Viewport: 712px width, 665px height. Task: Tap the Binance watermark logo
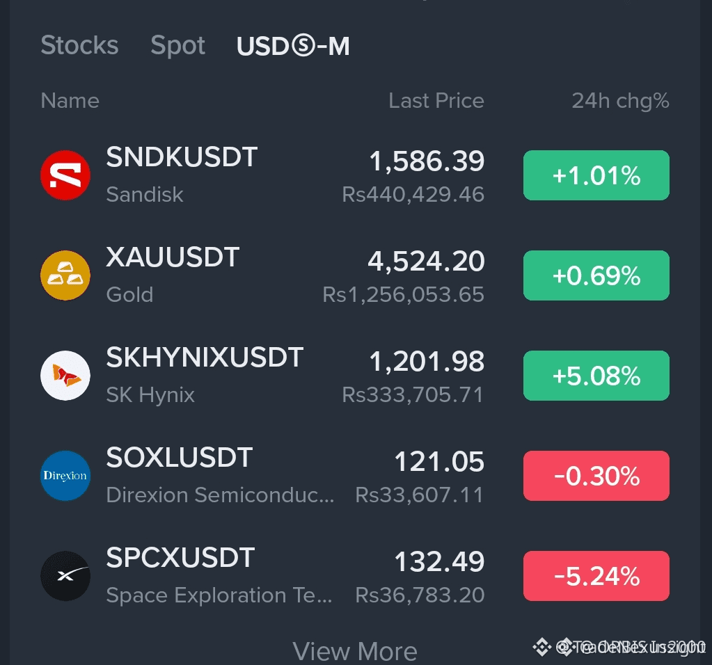tap(541, 647)
